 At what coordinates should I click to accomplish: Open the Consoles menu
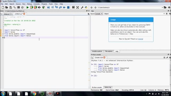click(37, 4)
